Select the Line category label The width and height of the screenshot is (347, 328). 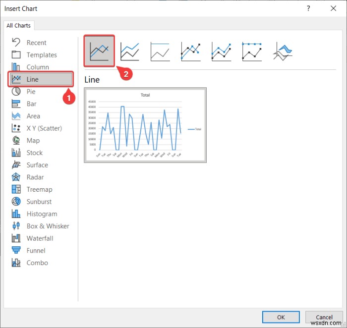(33, 79)
